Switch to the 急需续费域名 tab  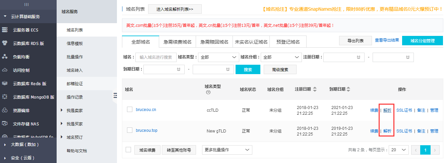coord(177,42)
